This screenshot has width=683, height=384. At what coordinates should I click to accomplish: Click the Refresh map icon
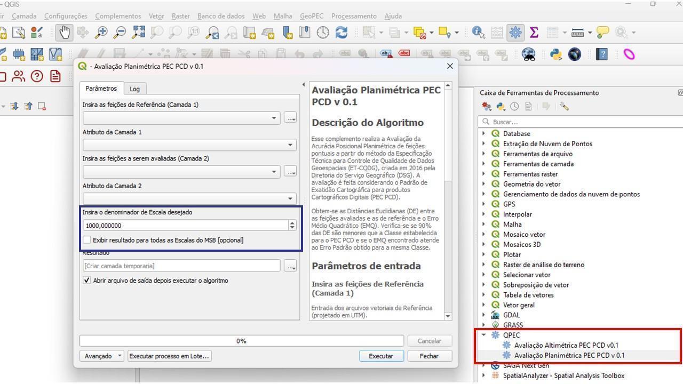coord(341,33)
